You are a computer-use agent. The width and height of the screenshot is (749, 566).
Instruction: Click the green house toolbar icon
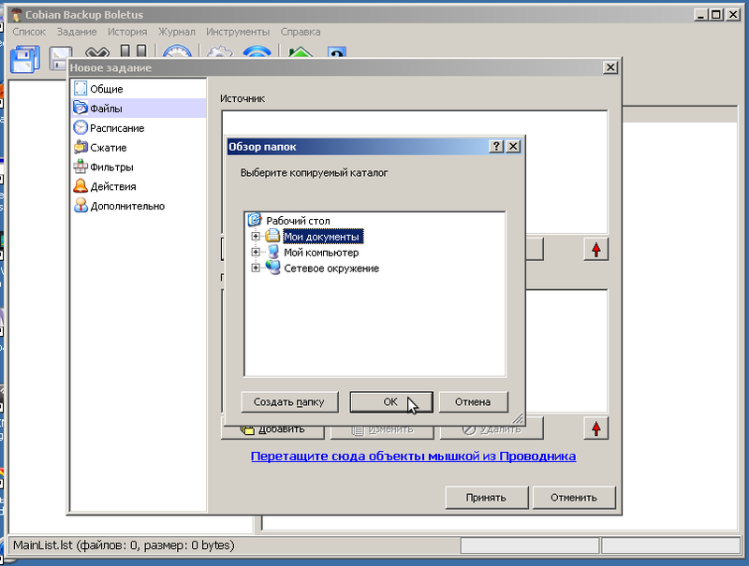click(x=301, y=54)
